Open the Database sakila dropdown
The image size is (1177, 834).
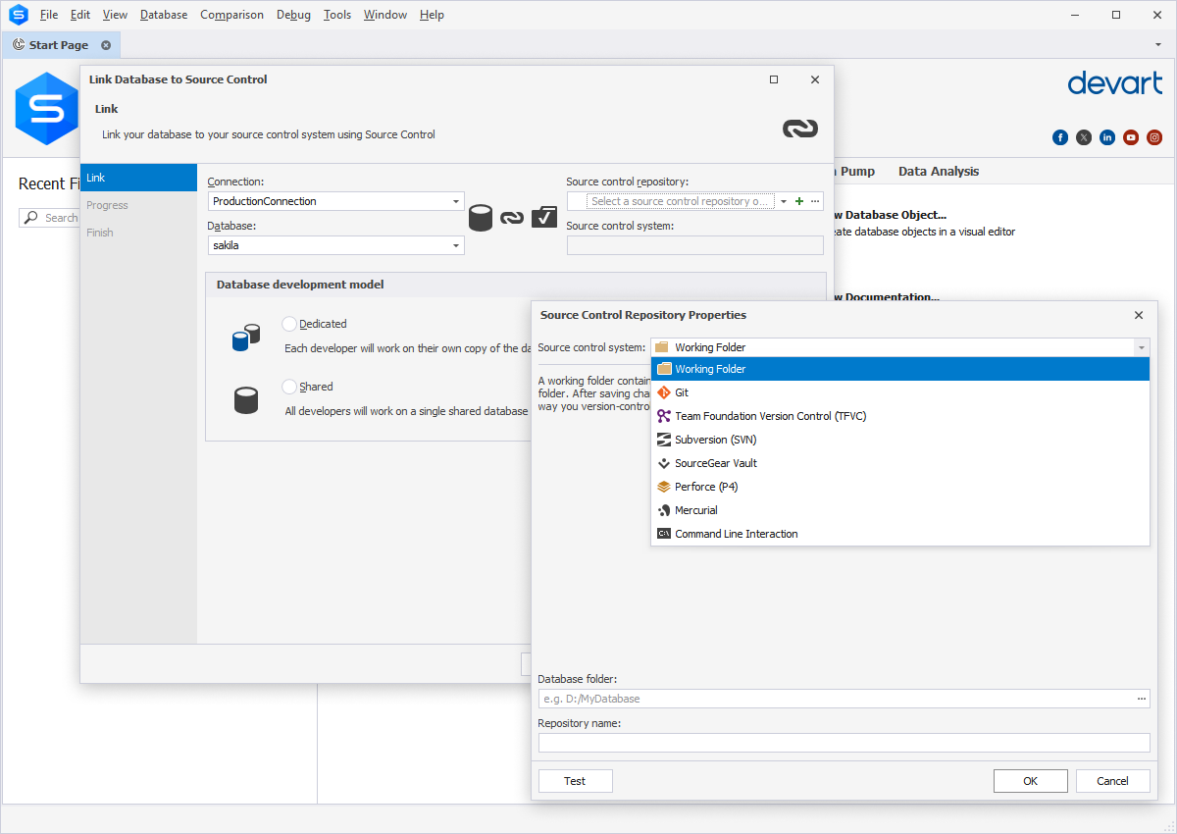pos(456,246)
